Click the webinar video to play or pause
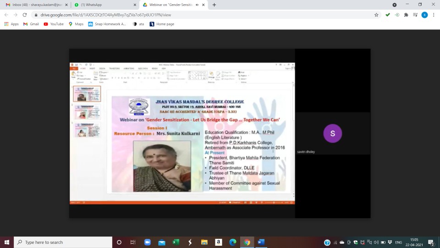The image size is (440, 248). point(220,133)
